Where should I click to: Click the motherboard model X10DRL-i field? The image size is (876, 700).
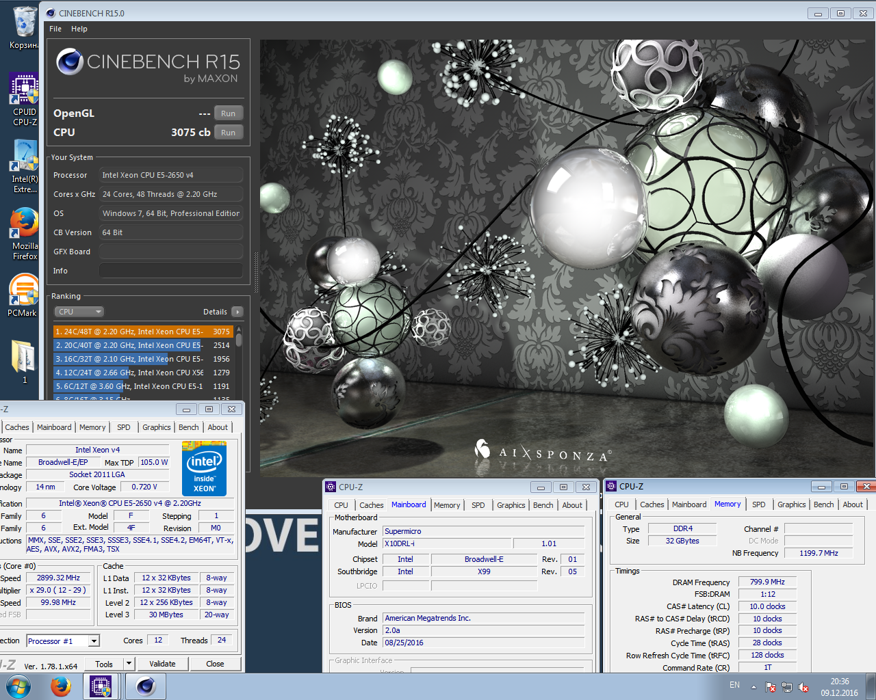pos(447,543)
